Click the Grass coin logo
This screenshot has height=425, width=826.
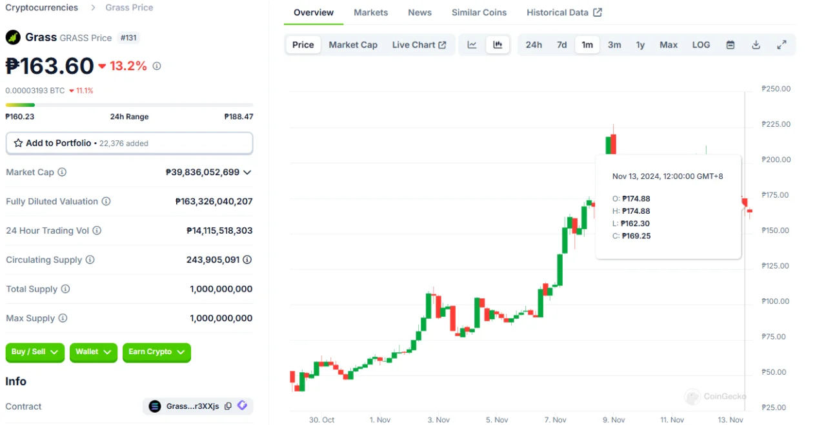13,37
